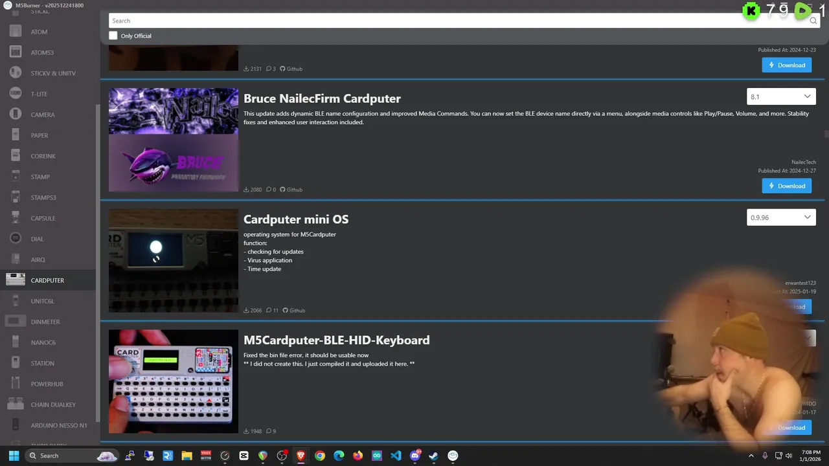Open Visual Studio Code from taskbar
This screenshot has height=466, width=829.
pyautogui.click(x=396, y=456)
